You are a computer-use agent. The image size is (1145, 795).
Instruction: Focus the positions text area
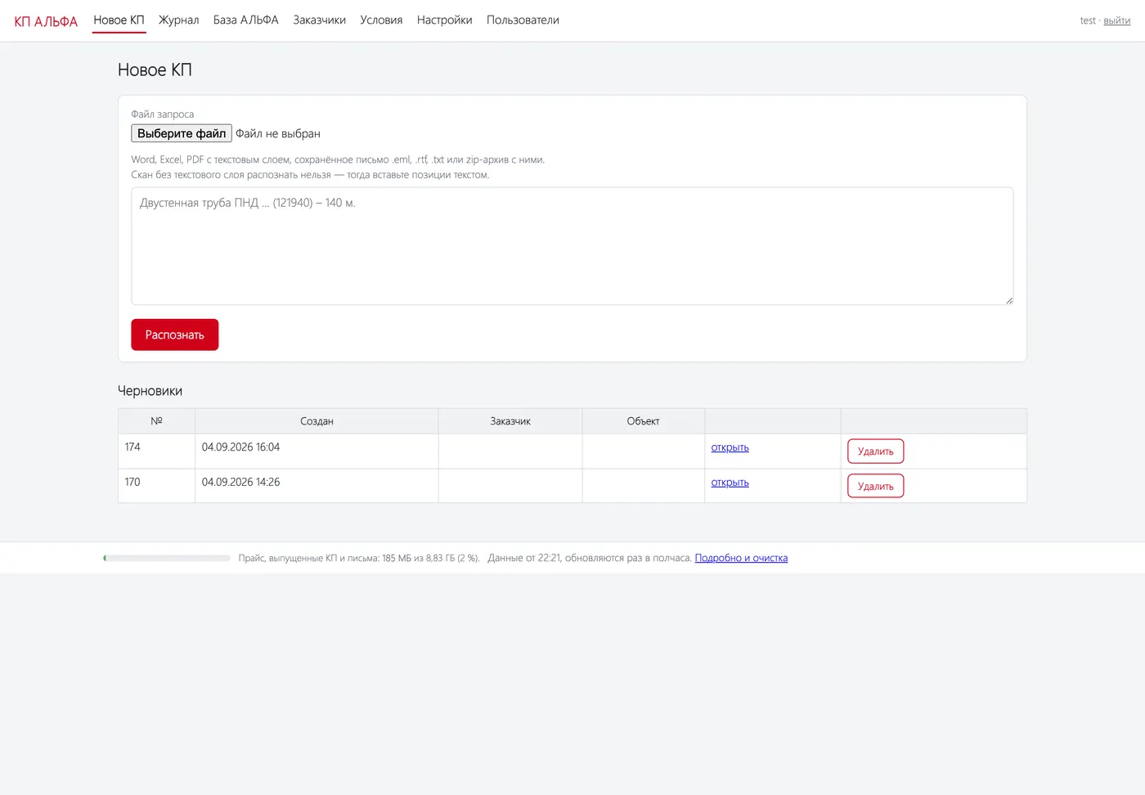tap(572, 246)
